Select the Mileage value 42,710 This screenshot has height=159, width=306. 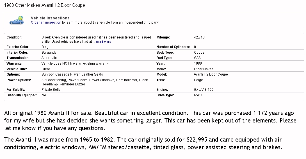click(x=199, y=37)
